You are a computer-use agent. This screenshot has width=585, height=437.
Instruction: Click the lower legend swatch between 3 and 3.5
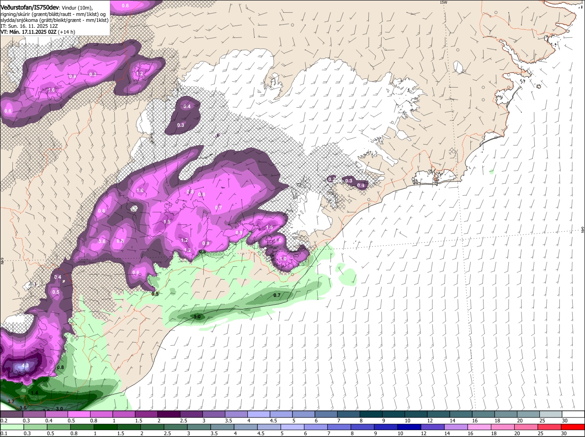tap(200, 427)
